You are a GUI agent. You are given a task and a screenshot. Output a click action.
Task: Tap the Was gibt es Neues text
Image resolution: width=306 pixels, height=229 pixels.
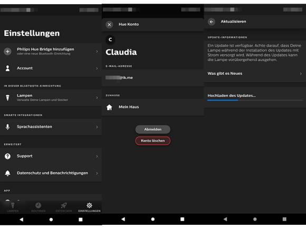(225, 73)
